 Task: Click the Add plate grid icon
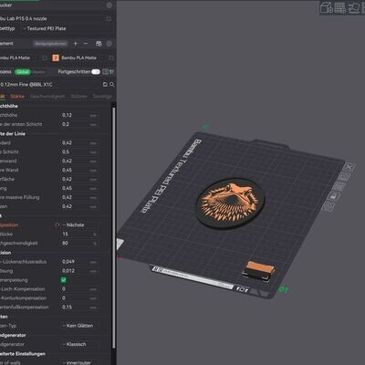point(340,7)
